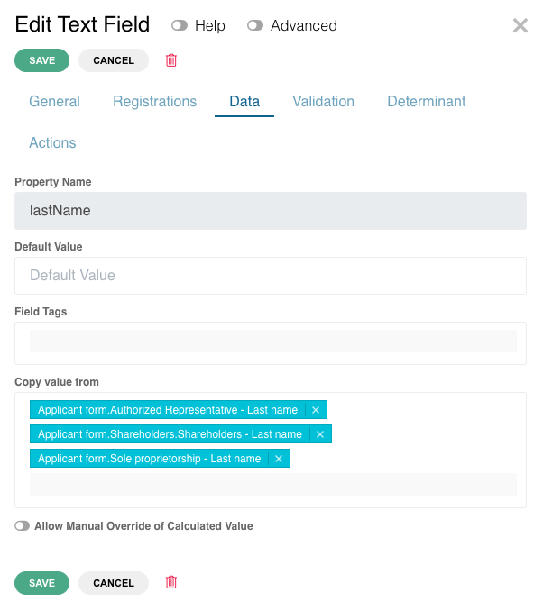534x602 pixels.
Task: Switch to the General tab
Action: click(54, 101)
